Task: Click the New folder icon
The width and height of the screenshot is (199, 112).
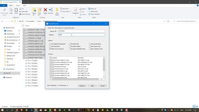Action: (x=57, y=10)
